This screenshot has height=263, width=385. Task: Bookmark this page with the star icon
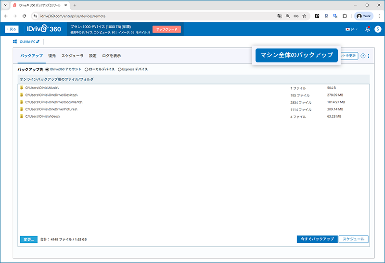(x=304, y=16)
